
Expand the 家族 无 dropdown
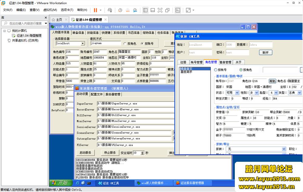click(x=284, y=149)
